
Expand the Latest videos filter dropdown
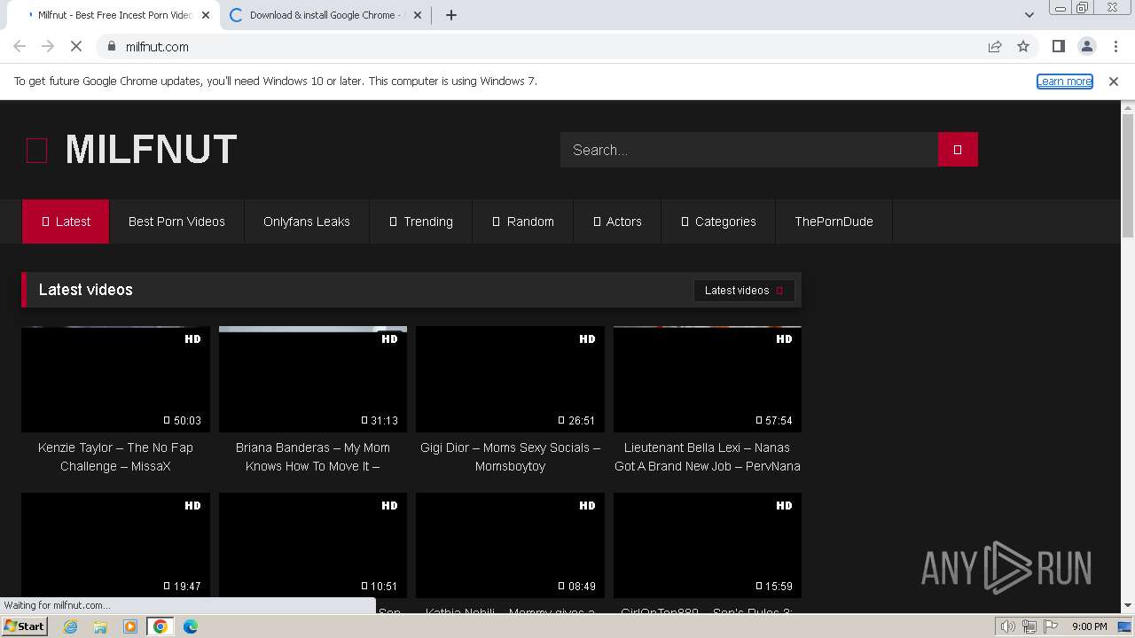(744, 290)
